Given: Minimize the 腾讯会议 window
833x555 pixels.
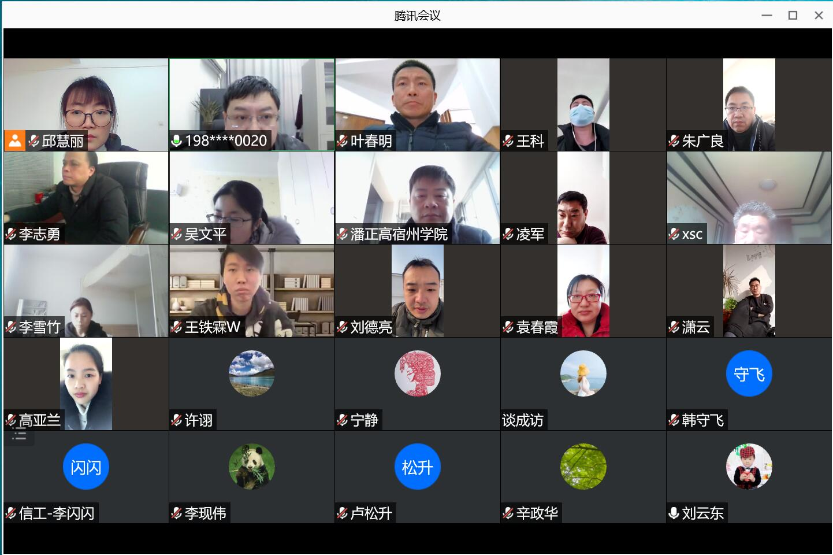Looking at the screenshot, I should point(767,16).
